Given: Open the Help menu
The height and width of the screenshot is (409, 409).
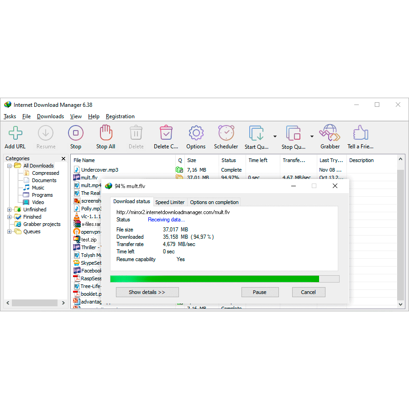Looking at the screenshot, I should point(94,116).
